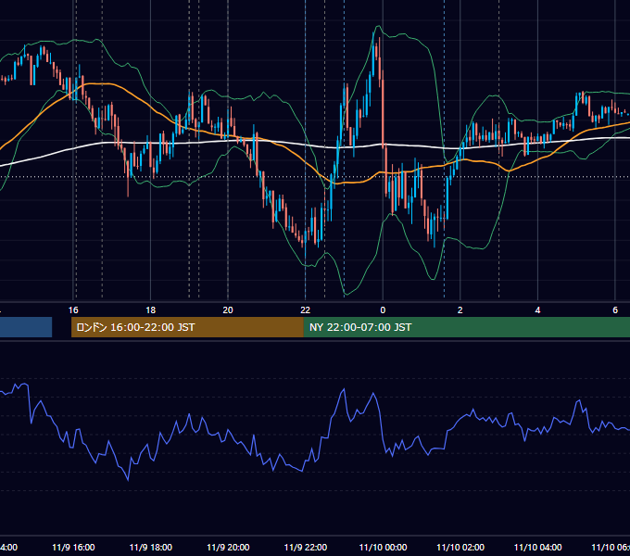Click the NY 22:00-07:00 JST session bar
Viewport: 630px width, 556px height.
point(466,327)
